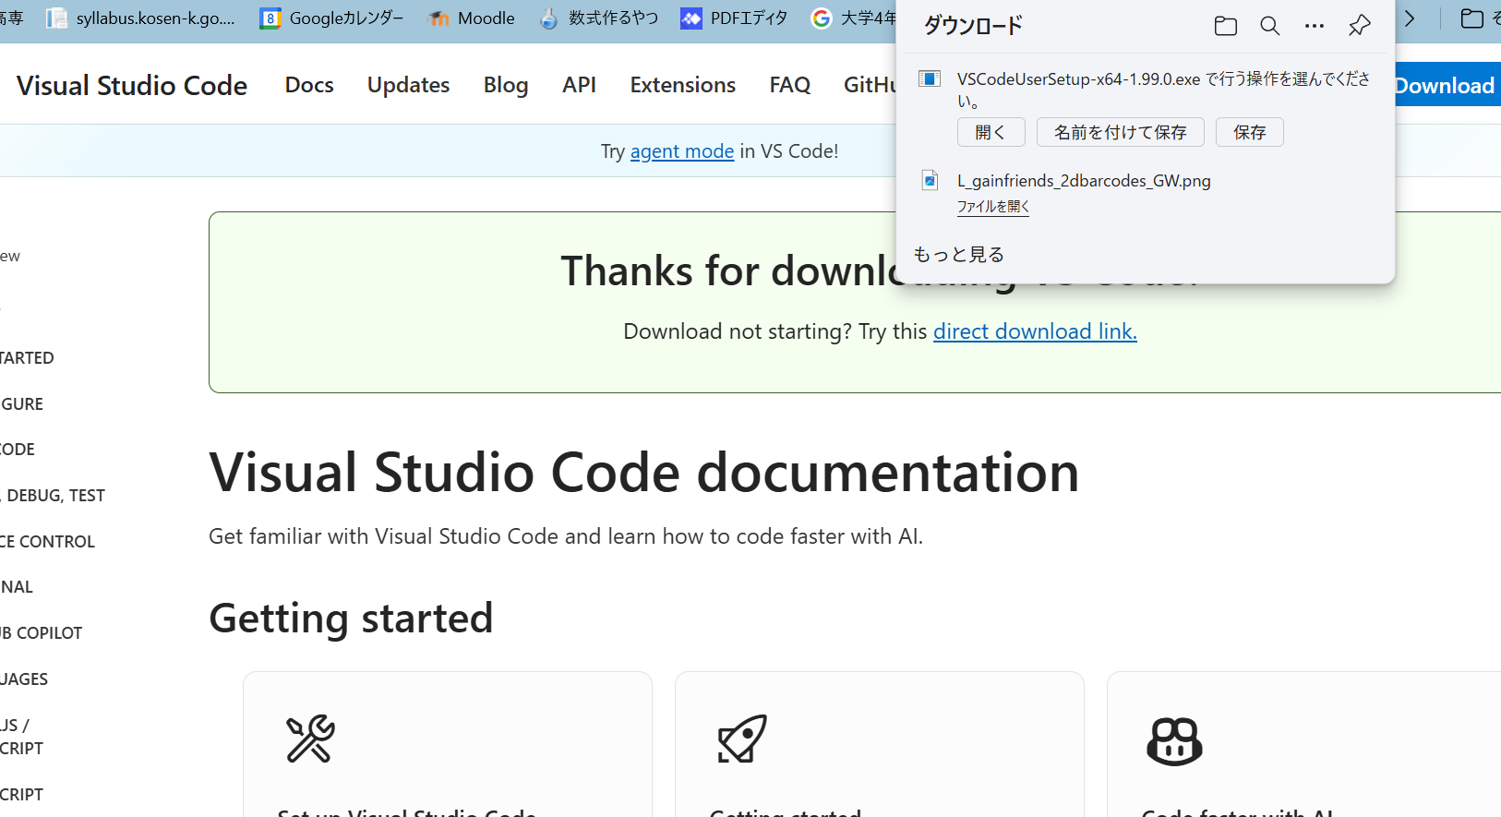Click the L_gainfriends png file icon
This screenshot has height=817, width=1501.
(x=931, y=180)
